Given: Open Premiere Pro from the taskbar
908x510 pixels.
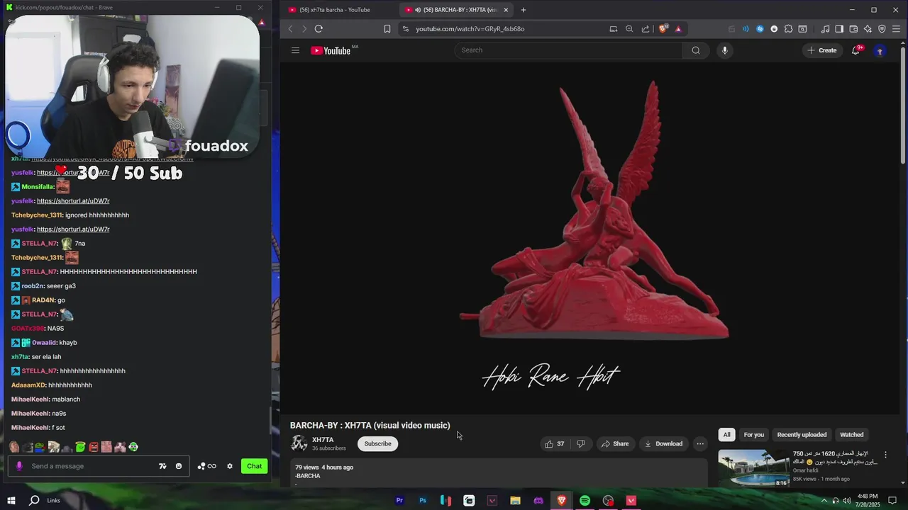Looking at the screenshot, I should click(399, 501).
